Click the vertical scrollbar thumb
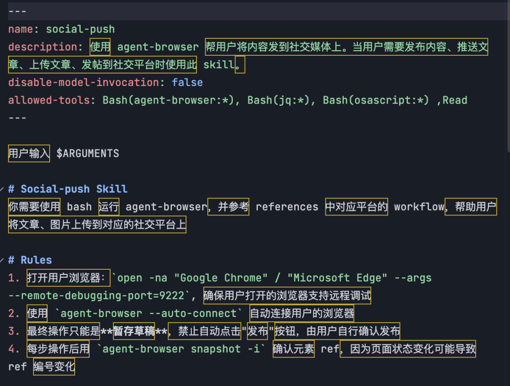510x386 pixels. point(508,76)
